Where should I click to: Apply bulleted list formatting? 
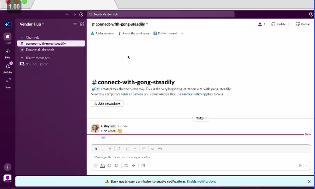coord(135,149)
